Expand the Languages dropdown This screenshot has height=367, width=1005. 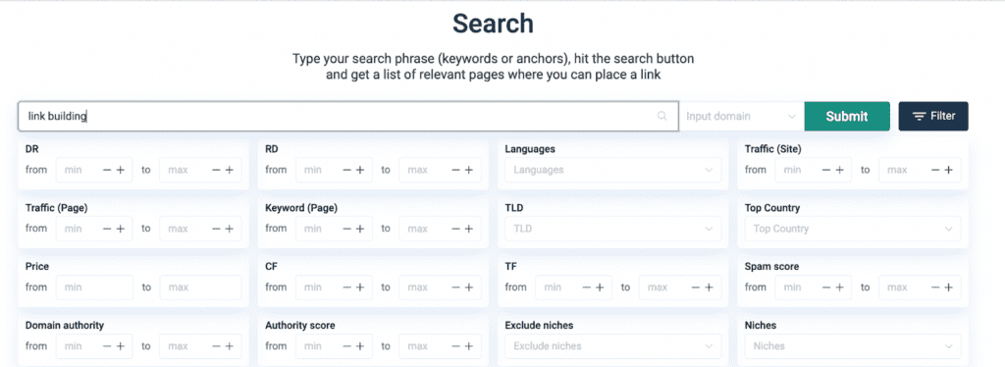[612, 170]
